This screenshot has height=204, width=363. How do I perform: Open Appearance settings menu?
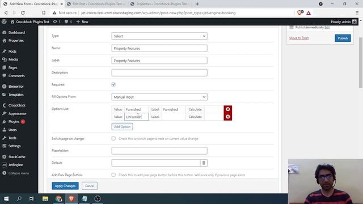point(17,113)
